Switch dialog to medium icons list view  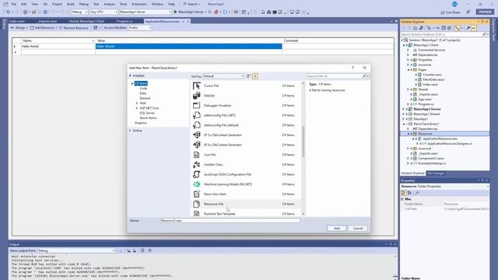click(255, 76)
